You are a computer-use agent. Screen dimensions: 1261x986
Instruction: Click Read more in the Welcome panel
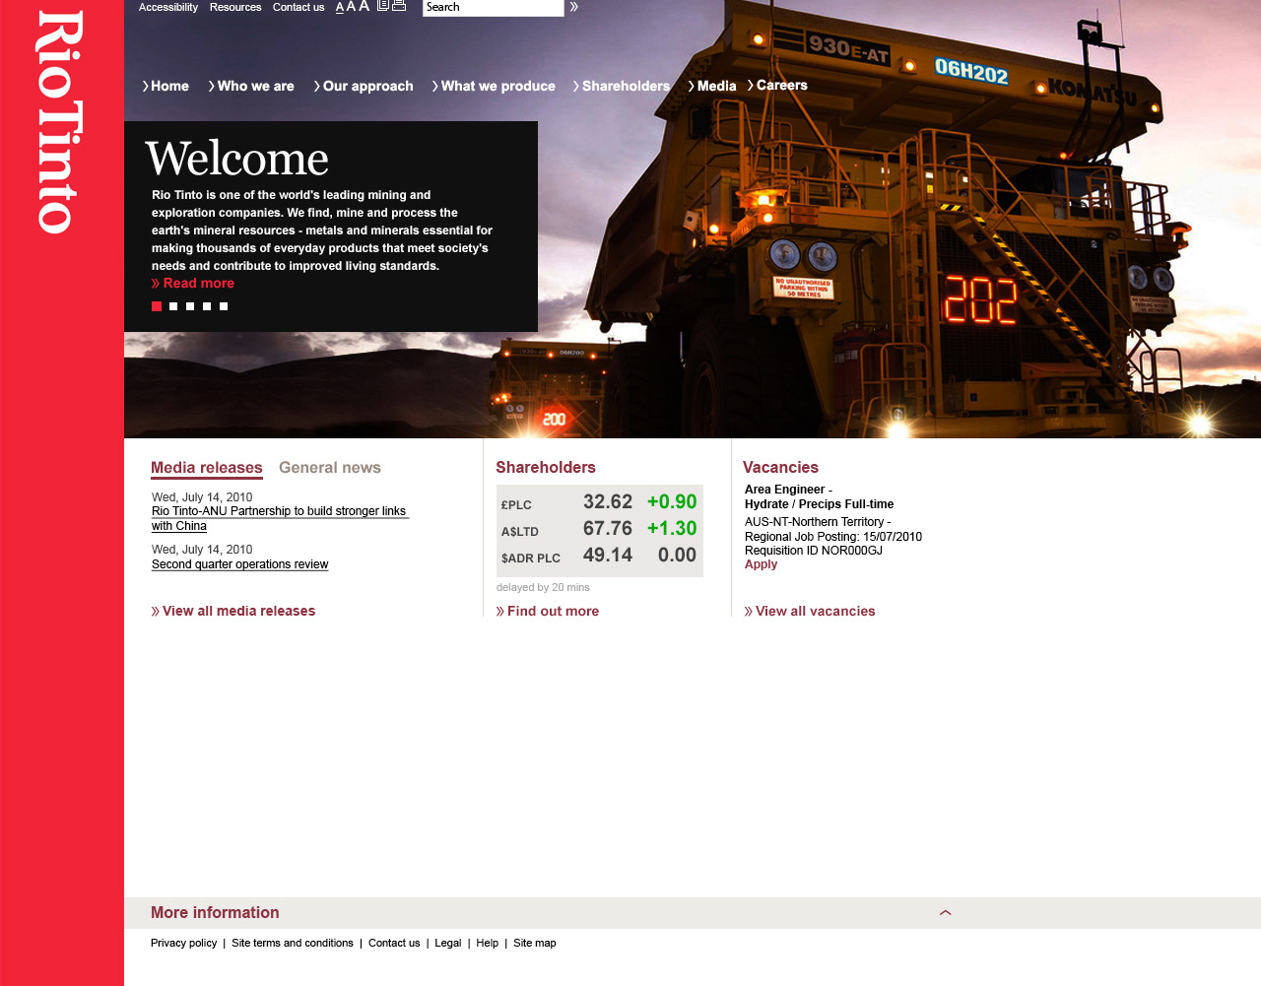click(x=193, y=283)
